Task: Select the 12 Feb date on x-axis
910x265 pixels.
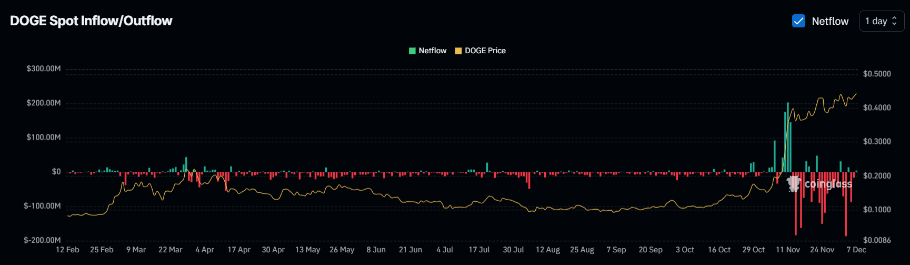Action: (x=67, y=250)
